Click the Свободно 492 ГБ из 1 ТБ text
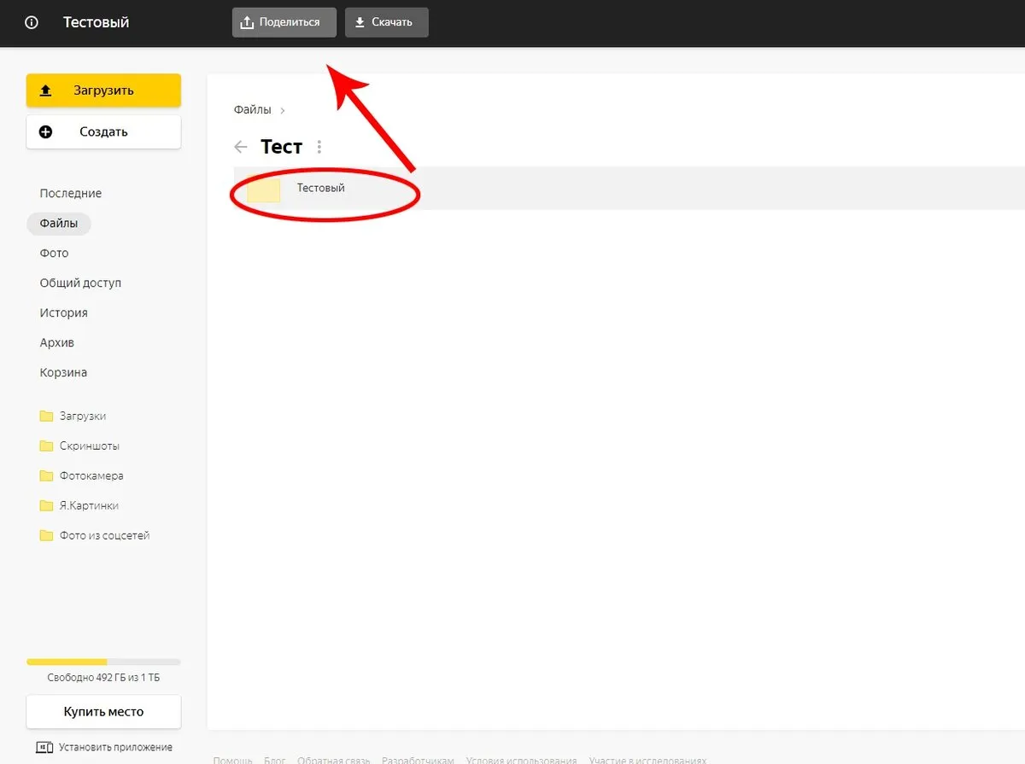1025x764 pixels. (x=103, y=678)
